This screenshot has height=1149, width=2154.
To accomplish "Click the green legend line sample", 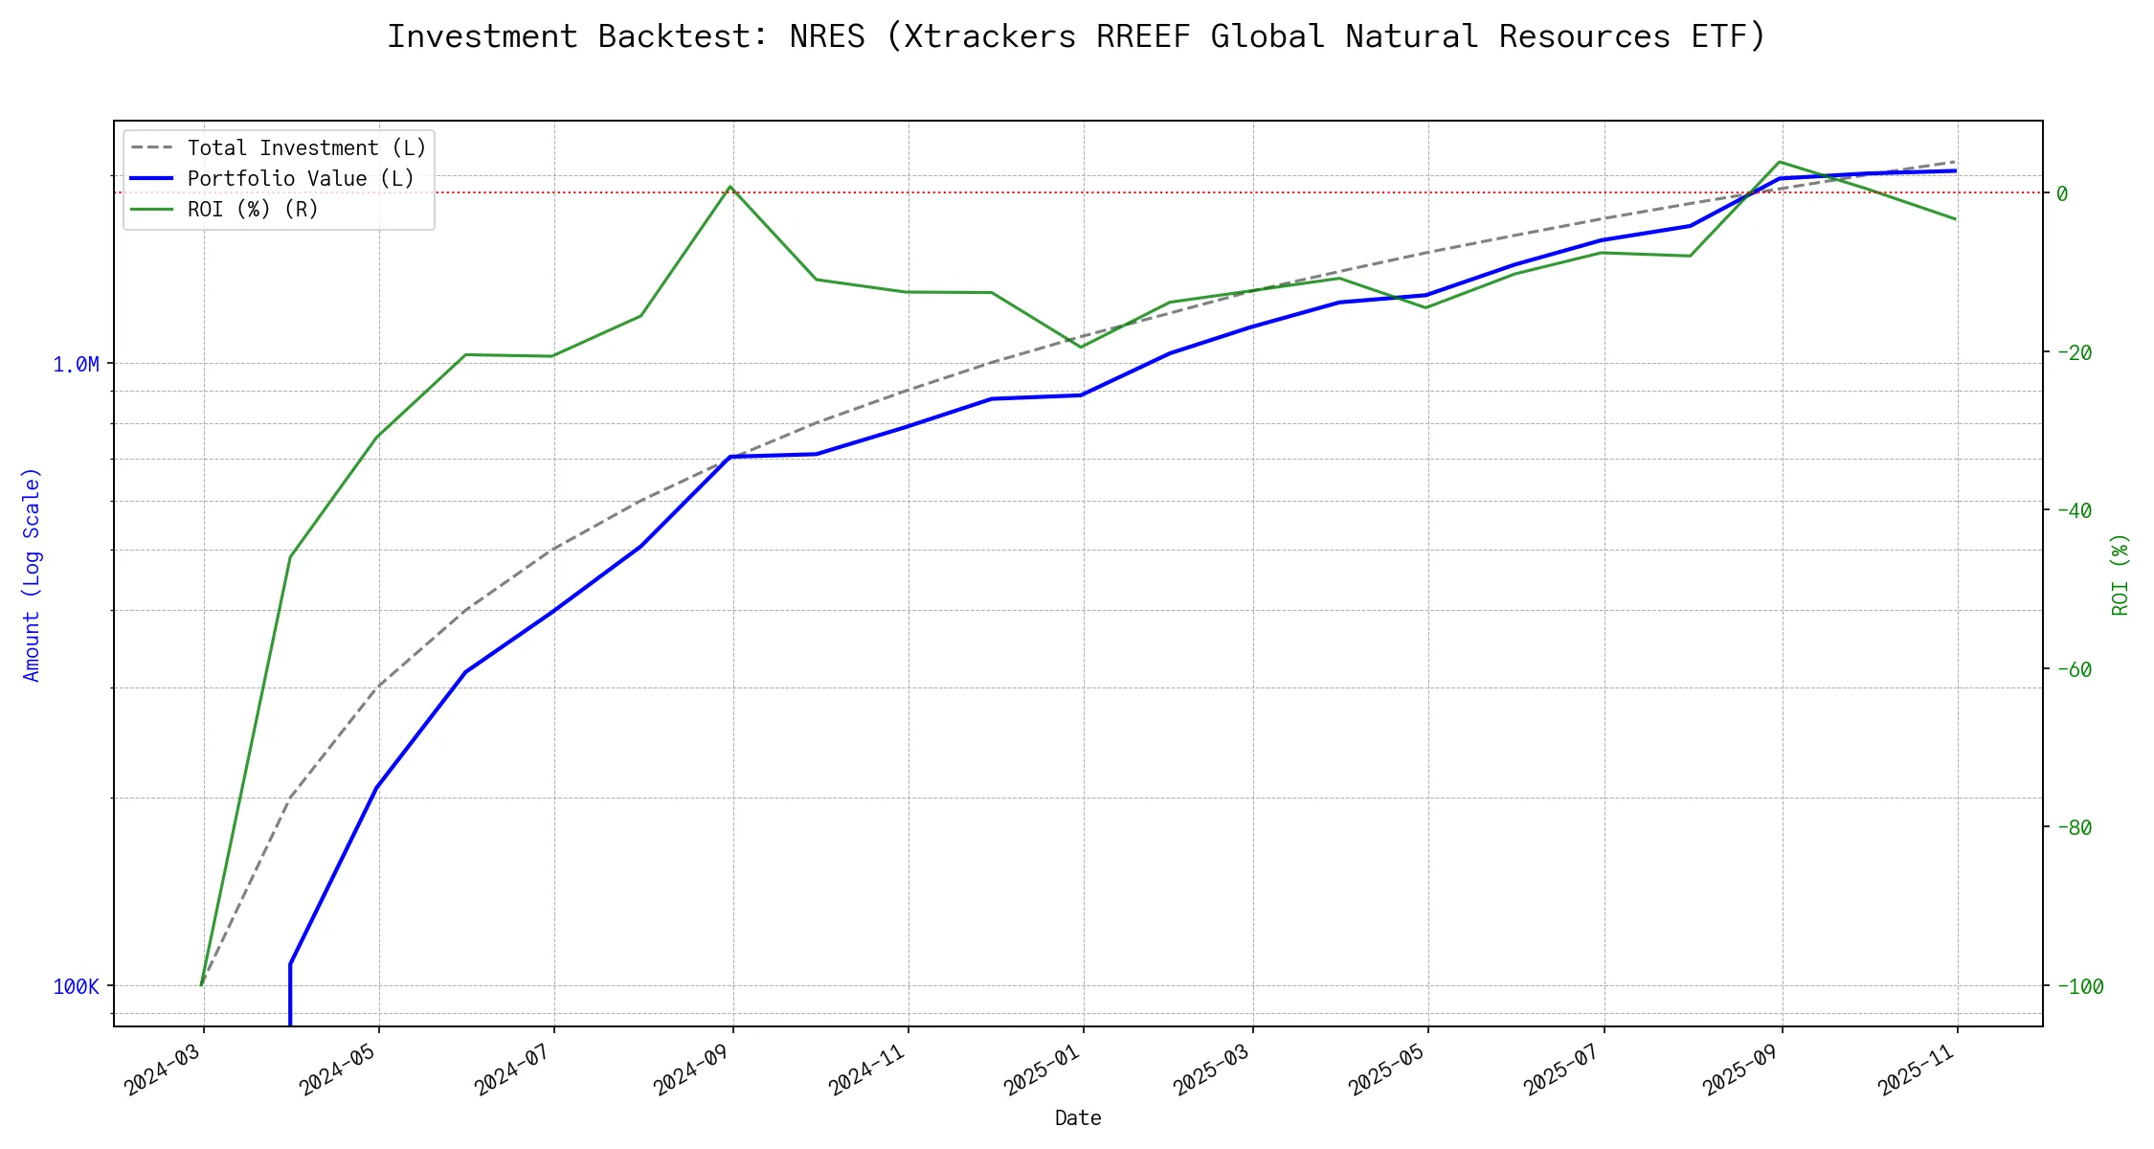I will pos(152,210).
